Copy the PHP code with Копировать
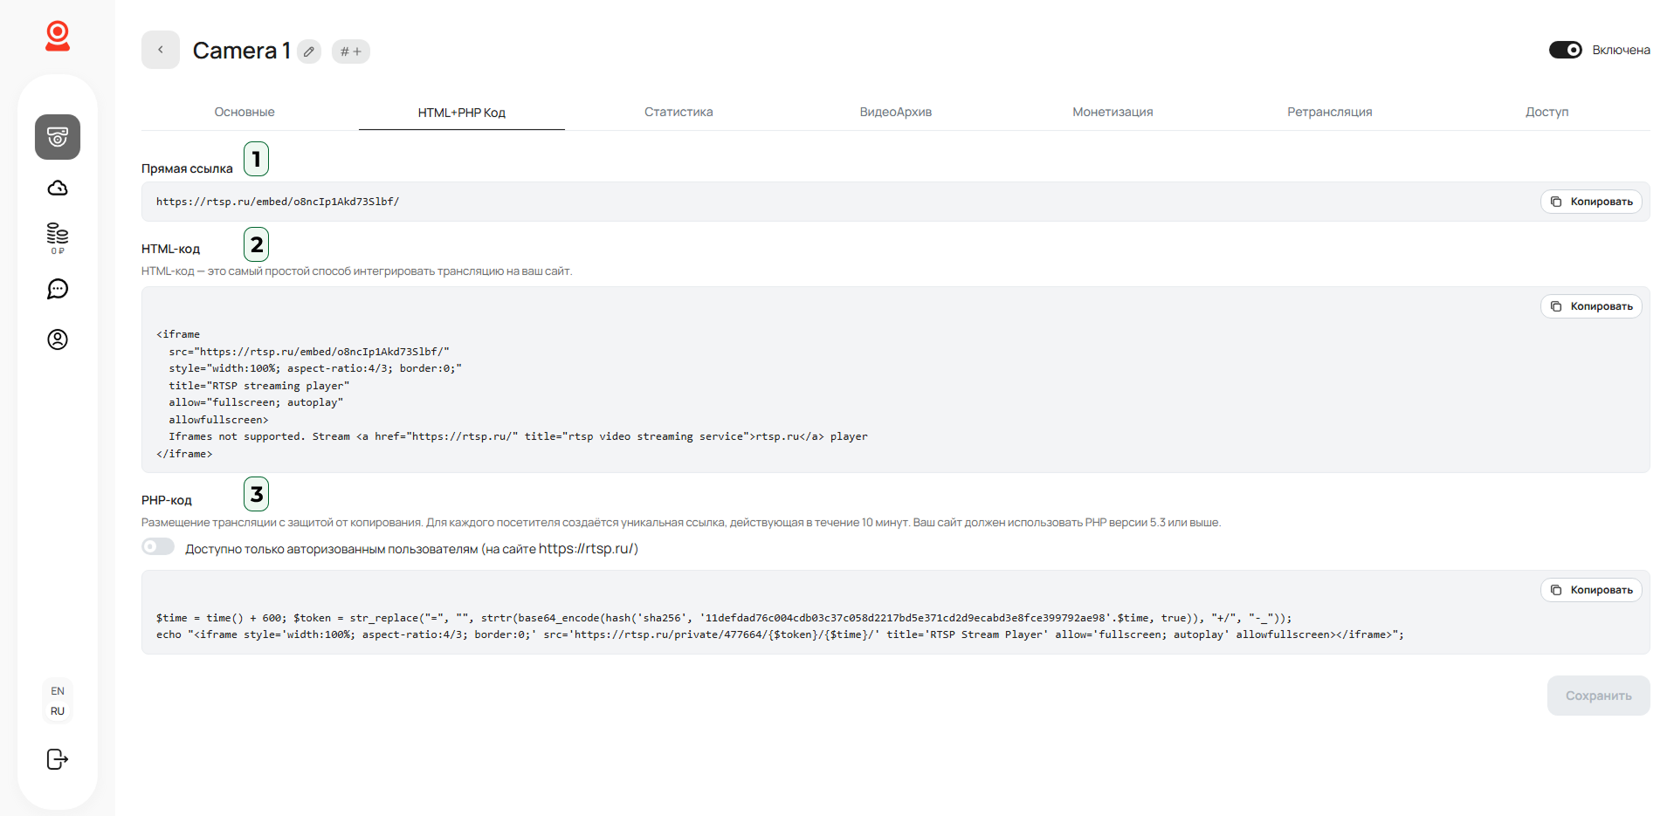This screenshot has width=1674, height=816. (x=1591, y=590)
